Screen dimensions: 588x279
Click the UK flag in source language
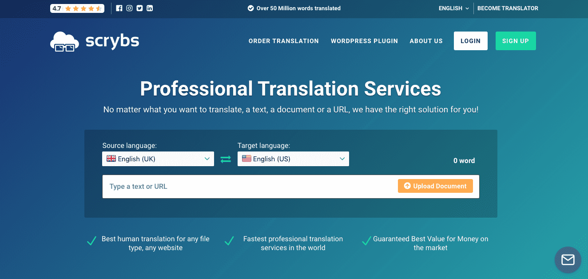(x=111, y=159)
